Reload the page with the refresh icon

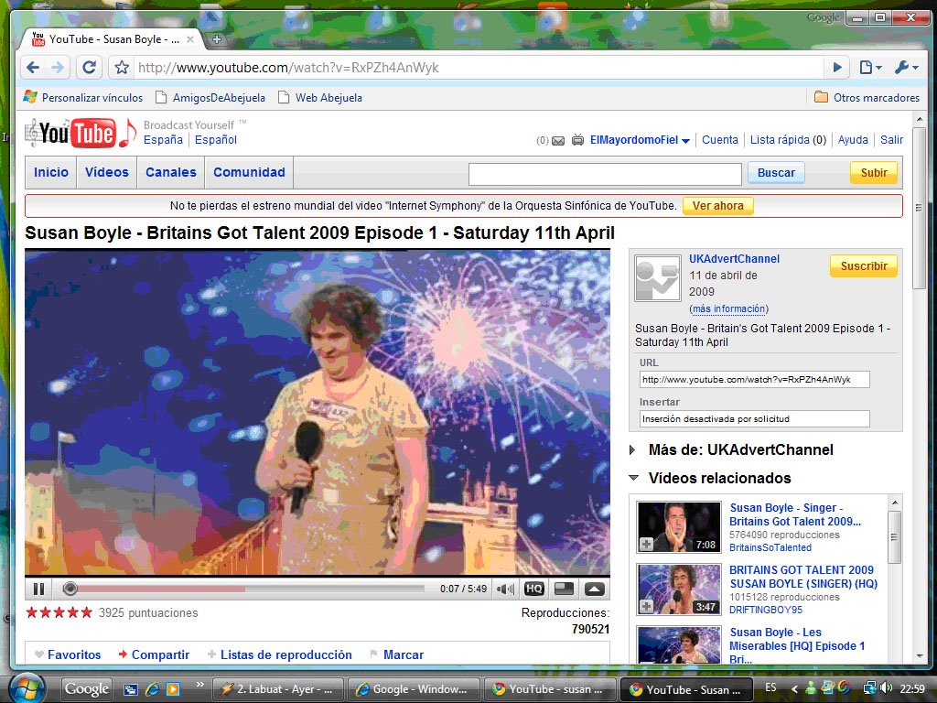tap(89, 68)
